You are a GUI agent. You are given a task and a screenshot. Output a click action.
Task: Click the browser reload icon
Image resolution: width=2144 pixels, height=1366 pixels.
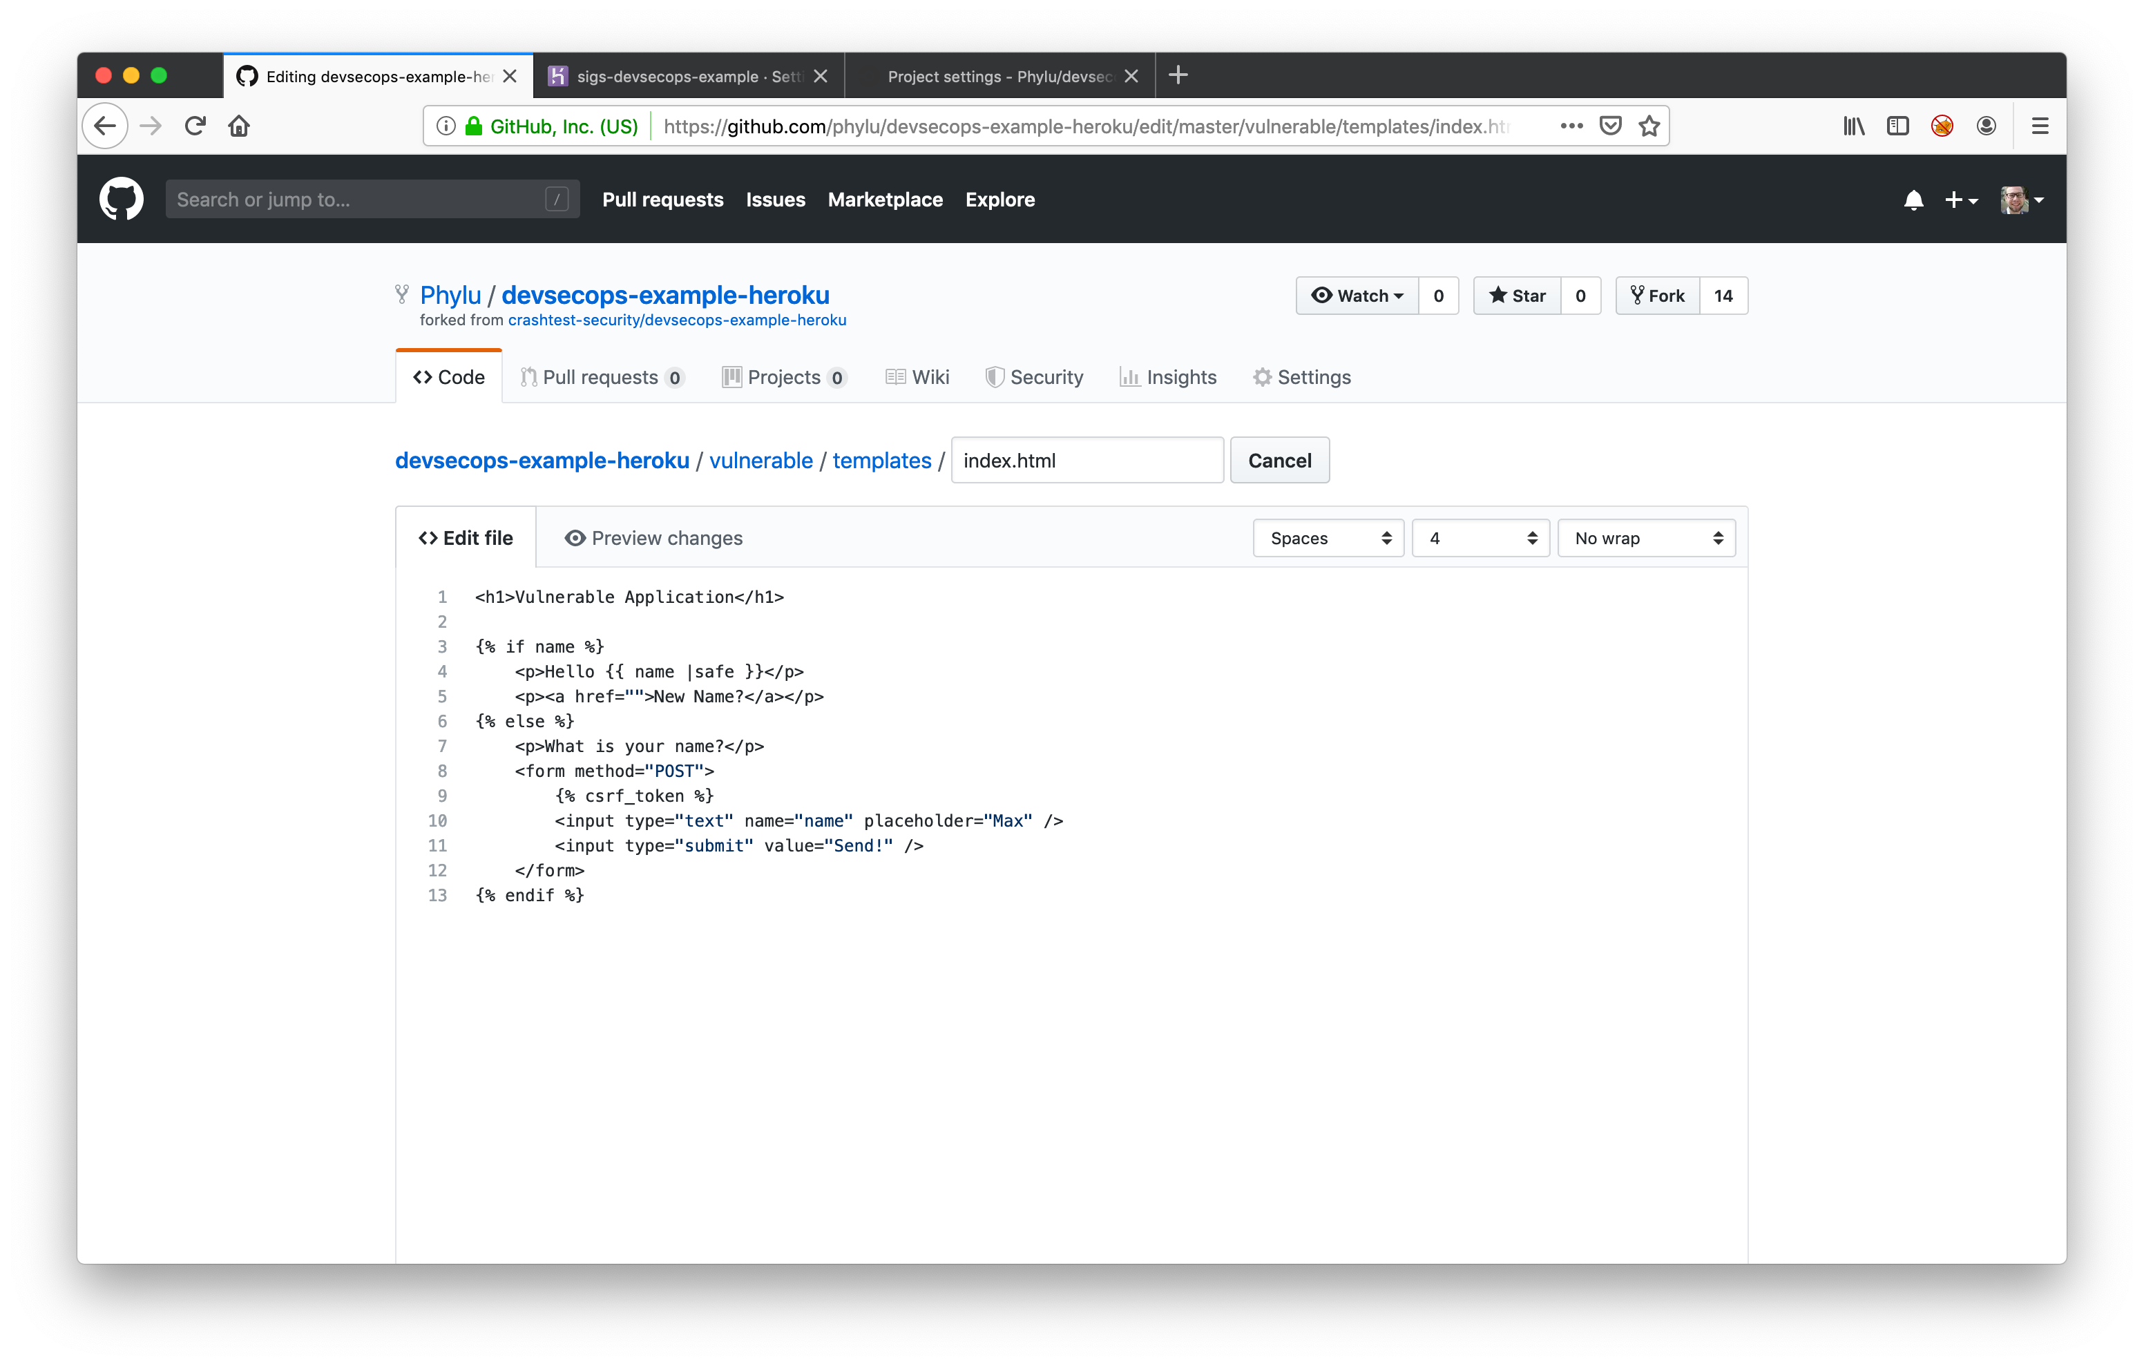click(196, 126)
